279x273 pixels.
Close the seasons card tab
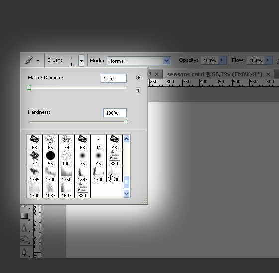pos(268,74)
